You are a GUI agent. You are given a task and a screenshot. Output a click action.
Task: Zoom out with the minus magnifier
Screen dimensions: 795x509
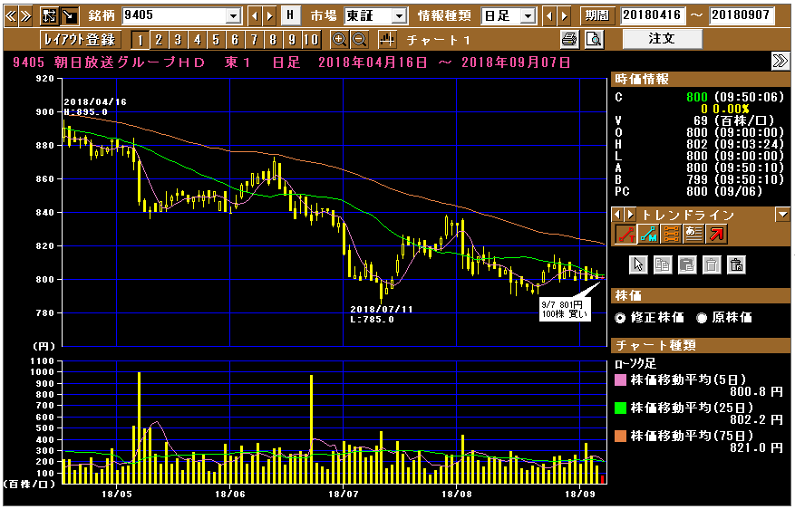[359, 39]
